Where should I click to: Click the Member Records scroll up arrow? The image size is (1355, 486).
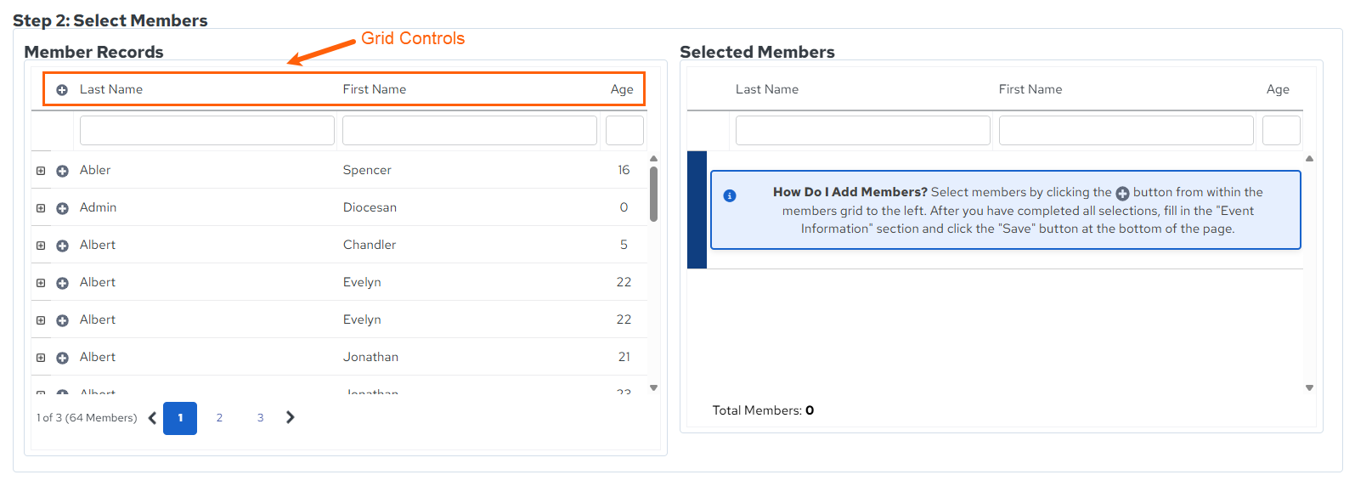(653, 158)
